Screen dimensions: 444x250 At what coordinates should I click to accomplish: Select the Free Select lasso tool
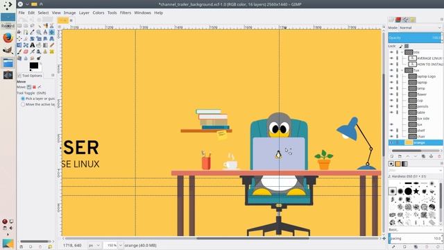click(x=33, y=26)
